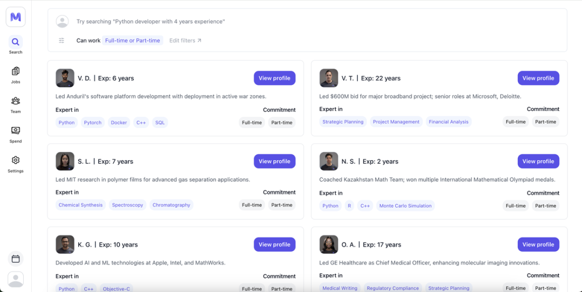582x292 pixels.
Task: Open the user account avatar at sidebar bottom
Action: click(16, 280)
